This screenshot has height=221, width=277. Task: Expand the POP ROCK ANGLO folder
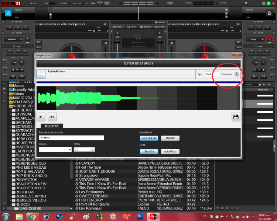(x=11, y=176)
